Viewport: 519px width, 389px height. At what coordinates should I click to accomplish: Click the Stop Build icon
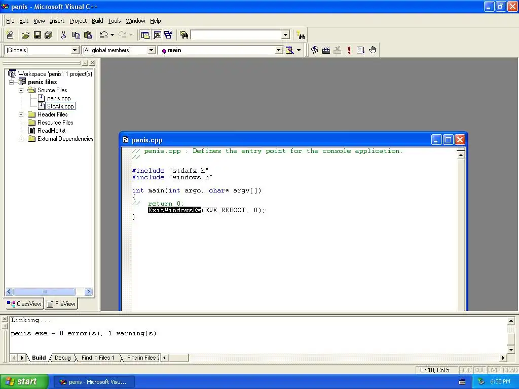[337, 50]
